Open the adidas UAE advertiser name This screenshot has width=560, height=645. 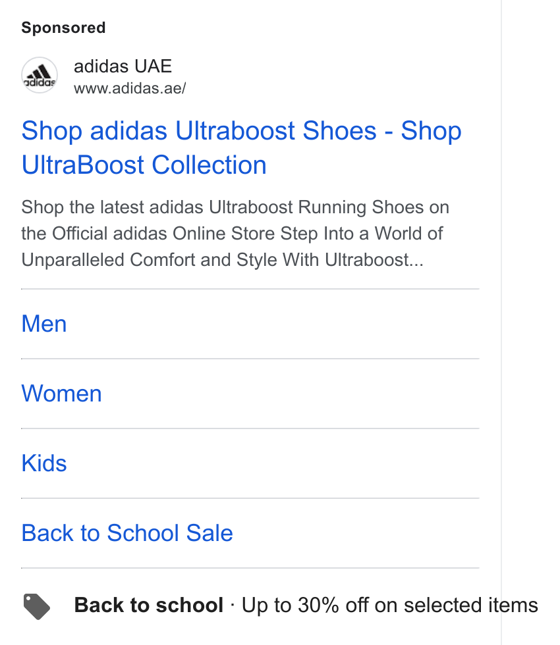click(123, 66)
